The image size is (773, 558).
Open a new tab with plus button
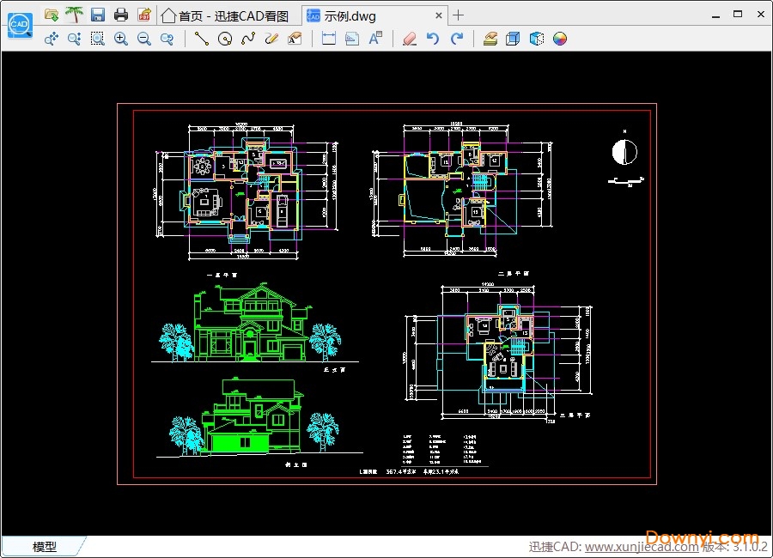(459, 15)
